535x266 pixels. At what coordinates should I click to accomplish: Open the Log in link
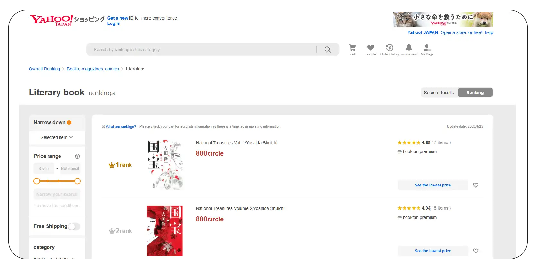point(114,23)
